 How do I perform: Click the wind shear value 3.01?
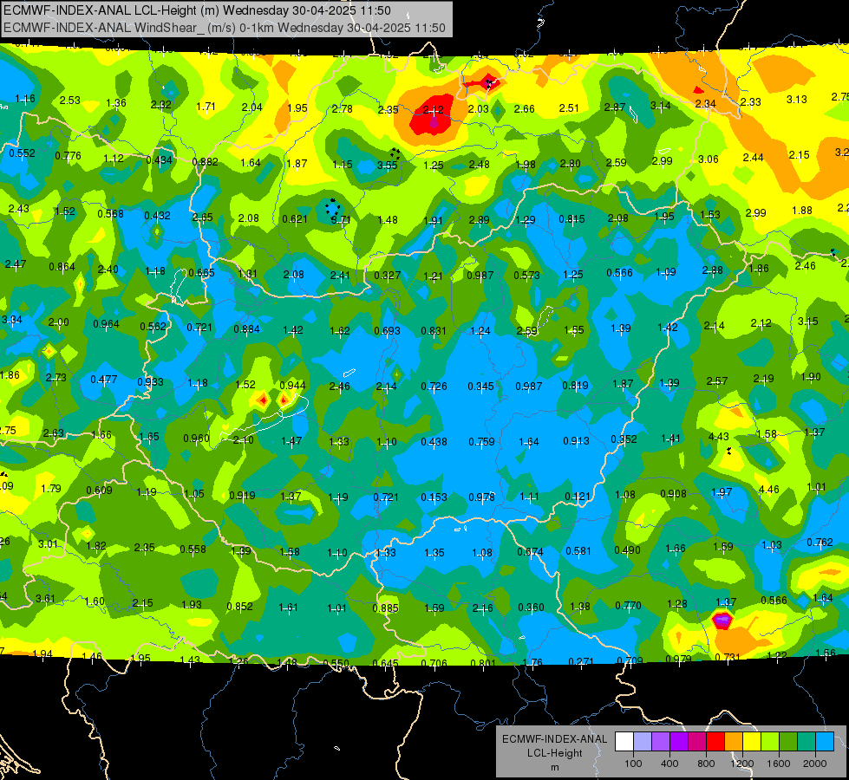click(x=48, y=543)
